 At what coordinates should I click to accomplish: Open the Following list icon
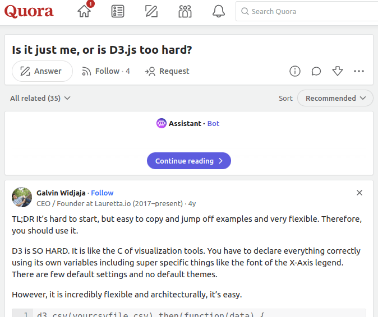[x=118, y=11]
